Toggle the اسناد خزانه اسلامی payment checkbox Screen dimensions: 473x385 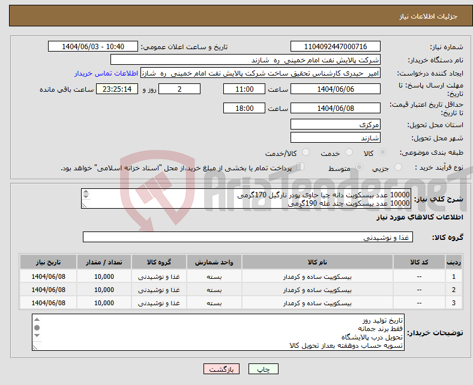point(301,168)
